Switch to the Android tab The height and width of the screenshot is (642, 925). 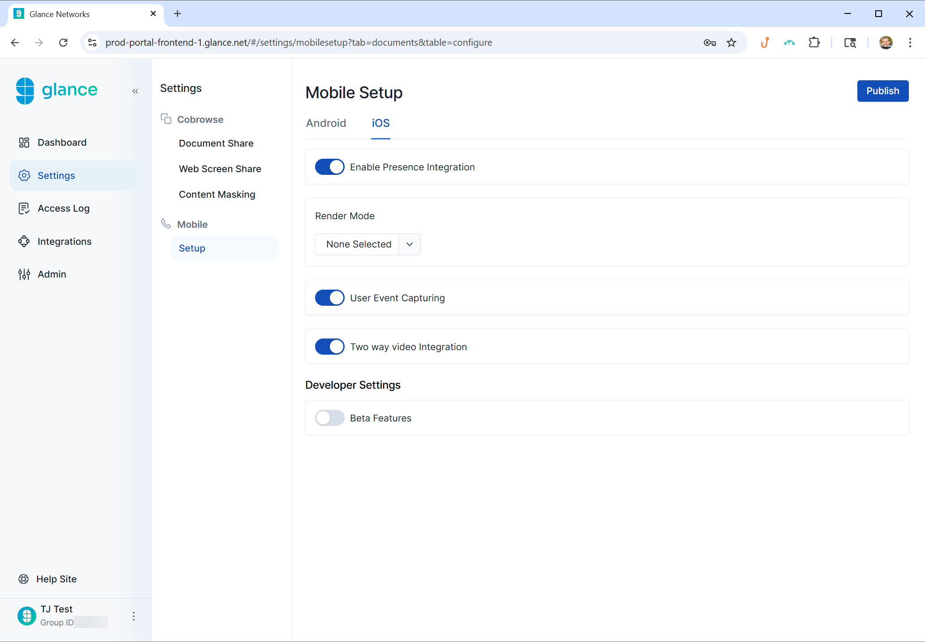(326, 123)
